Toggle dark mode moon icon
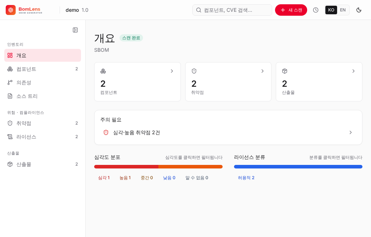 click(x=359, y=10)
